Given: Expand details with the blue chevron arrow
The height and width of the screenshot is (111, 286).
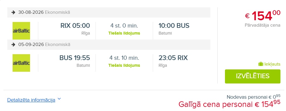Looking at the screenshot, I should point(59,99).
